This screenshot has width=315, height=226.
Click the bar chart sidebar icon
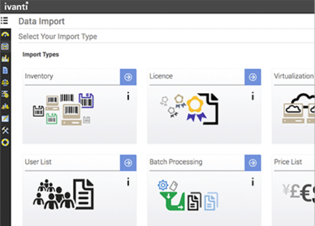click(5, 58)
